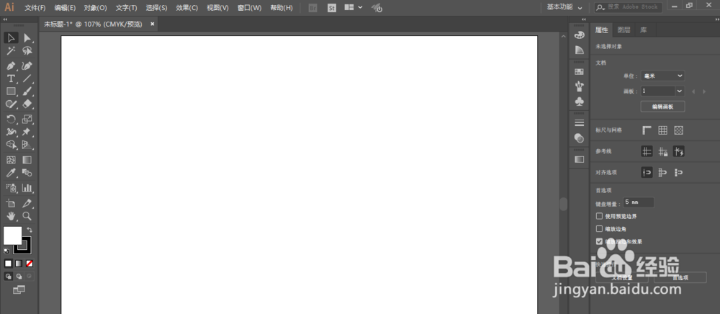Select the Column Graph tool

pyautogui.click(x=27, y=188)
